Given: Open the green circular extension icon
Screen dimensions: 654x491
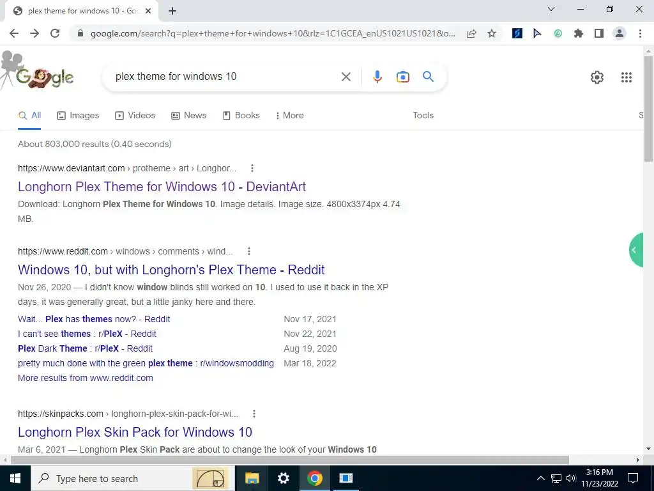Looking at the screenshot, I should (x=558, y=33).
